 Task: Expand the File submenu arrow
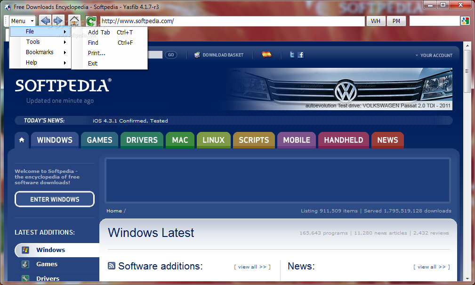click(x=65, y=32)
